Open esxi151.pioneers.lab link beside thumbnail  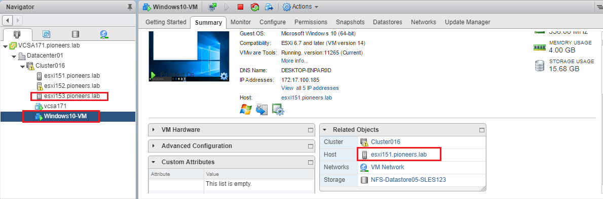(307, 98)
